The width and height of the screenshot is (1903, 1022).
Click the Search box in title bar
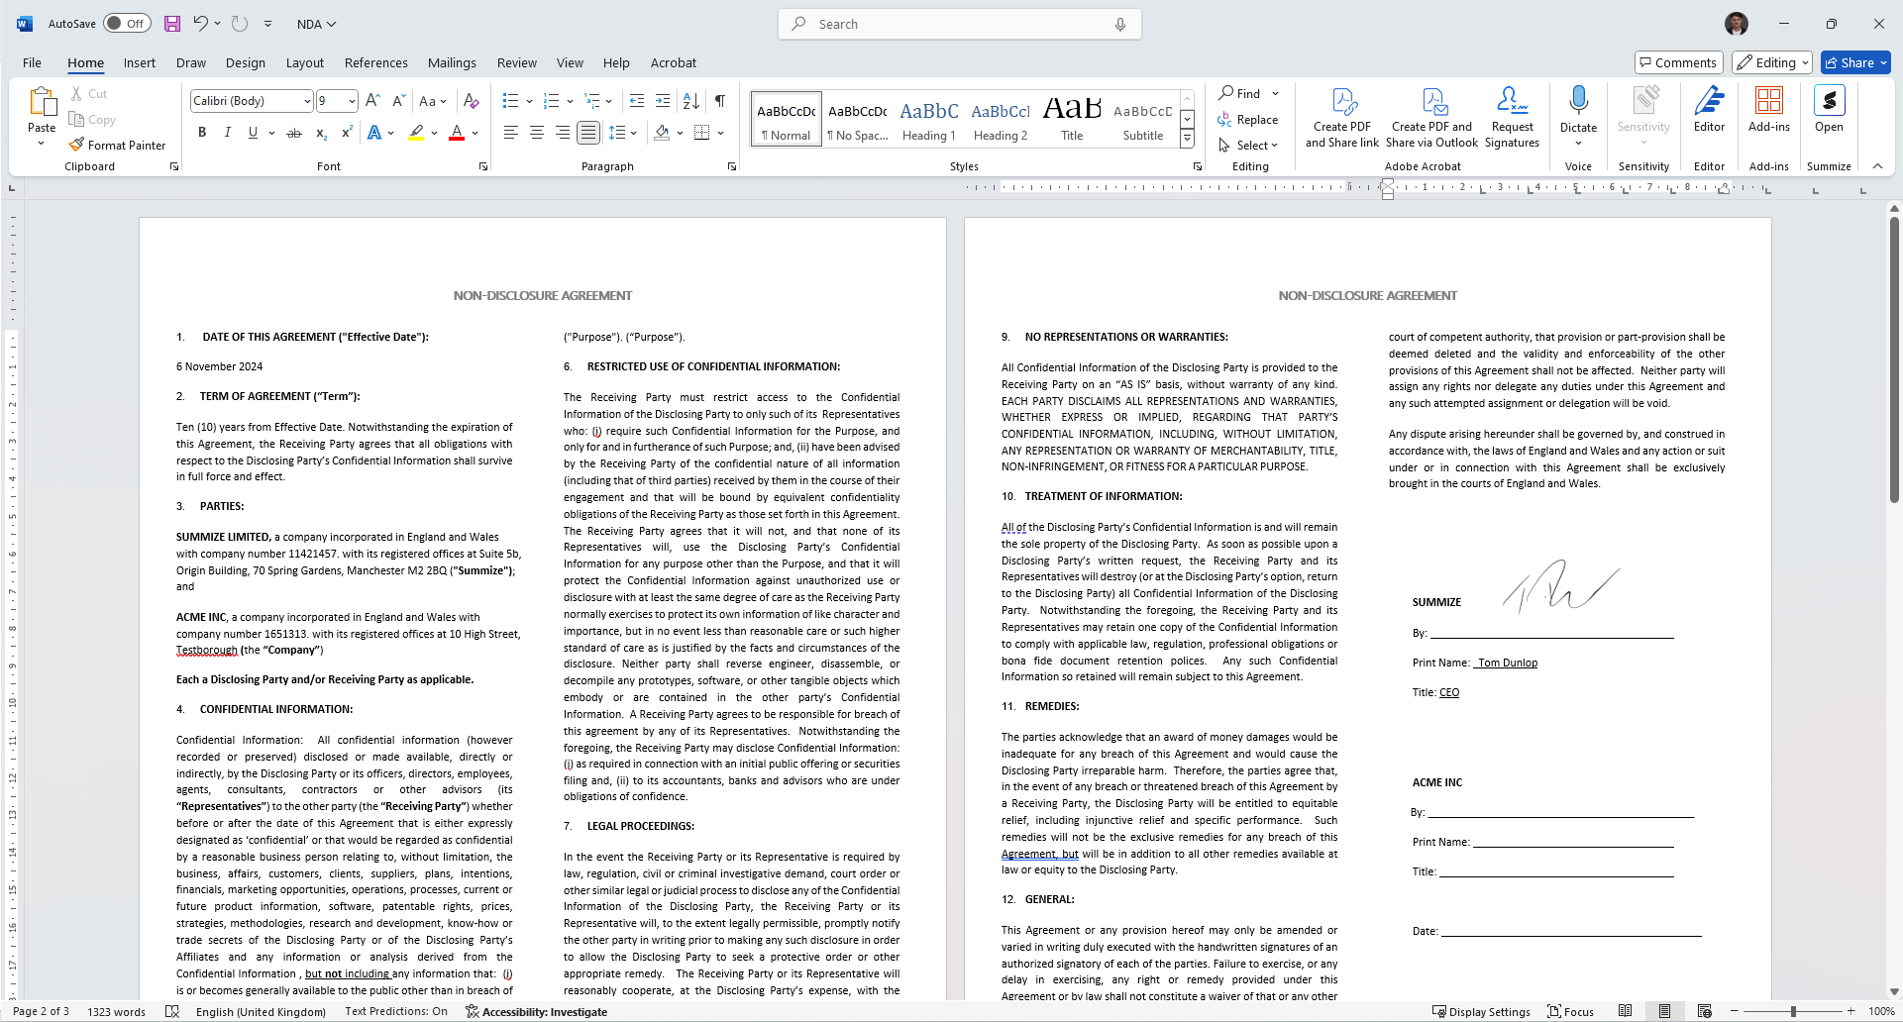[959, 24]
